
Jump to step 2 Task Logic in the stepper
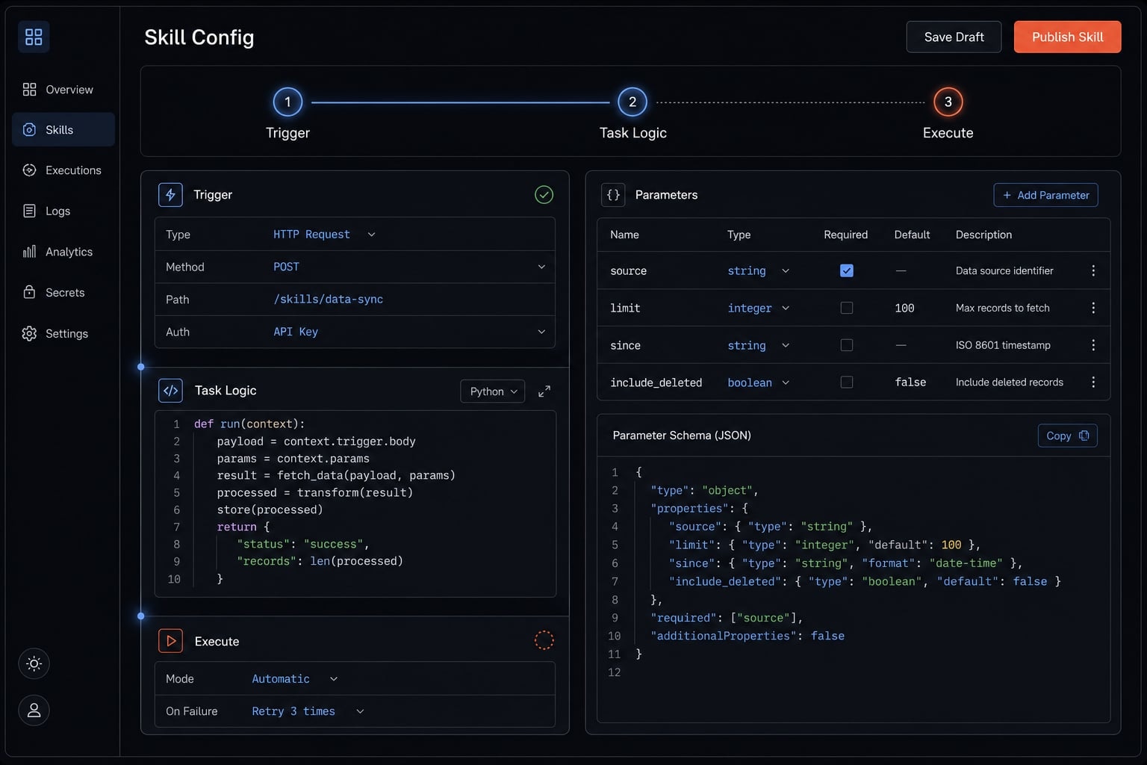tap(632, 102)
